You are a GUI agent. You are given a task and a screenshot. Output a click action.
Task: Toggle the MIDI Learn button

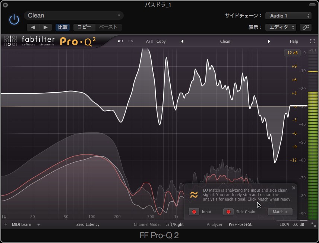click(x=21, y=224)
